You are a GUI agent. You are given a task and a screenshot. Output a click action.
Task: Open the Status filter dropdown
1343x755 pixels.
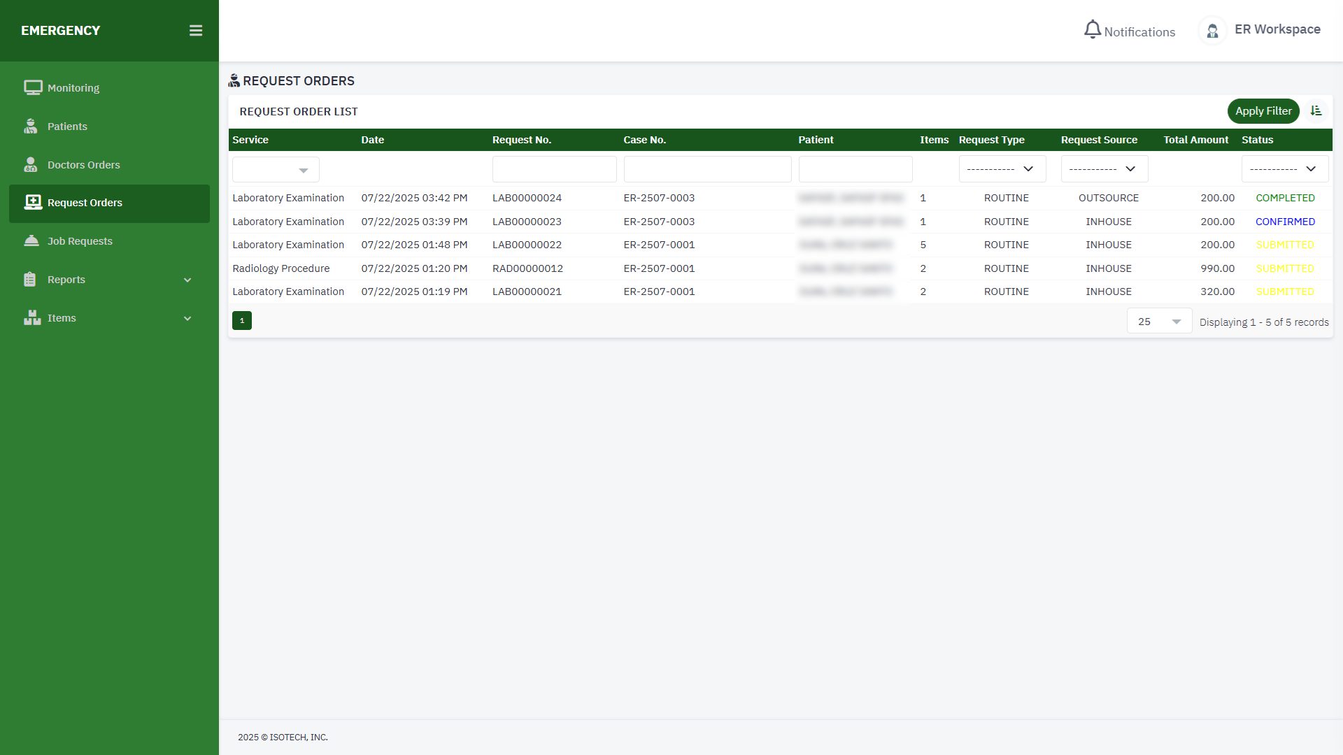(x=1284, y=169)
